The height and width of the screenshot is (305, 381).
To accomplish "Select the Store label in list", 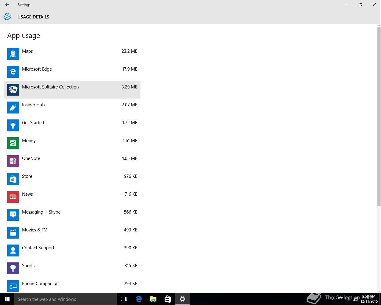I will (27, 176).
